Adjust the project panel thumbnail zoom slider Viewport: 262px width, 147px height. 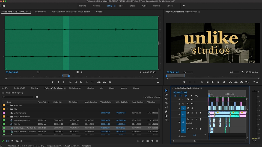[22, 141]
